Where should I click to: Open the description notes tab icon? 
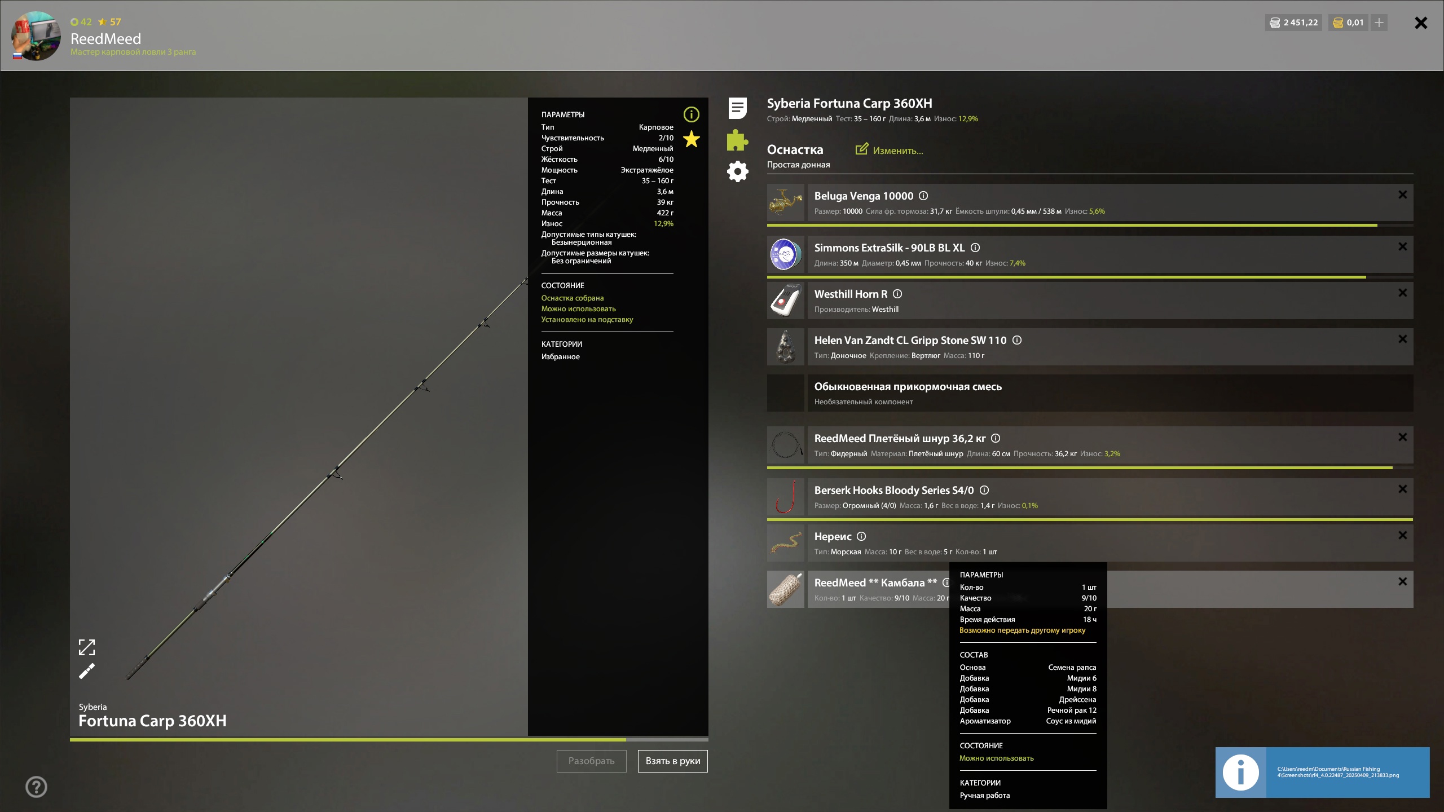pos(737,108)
